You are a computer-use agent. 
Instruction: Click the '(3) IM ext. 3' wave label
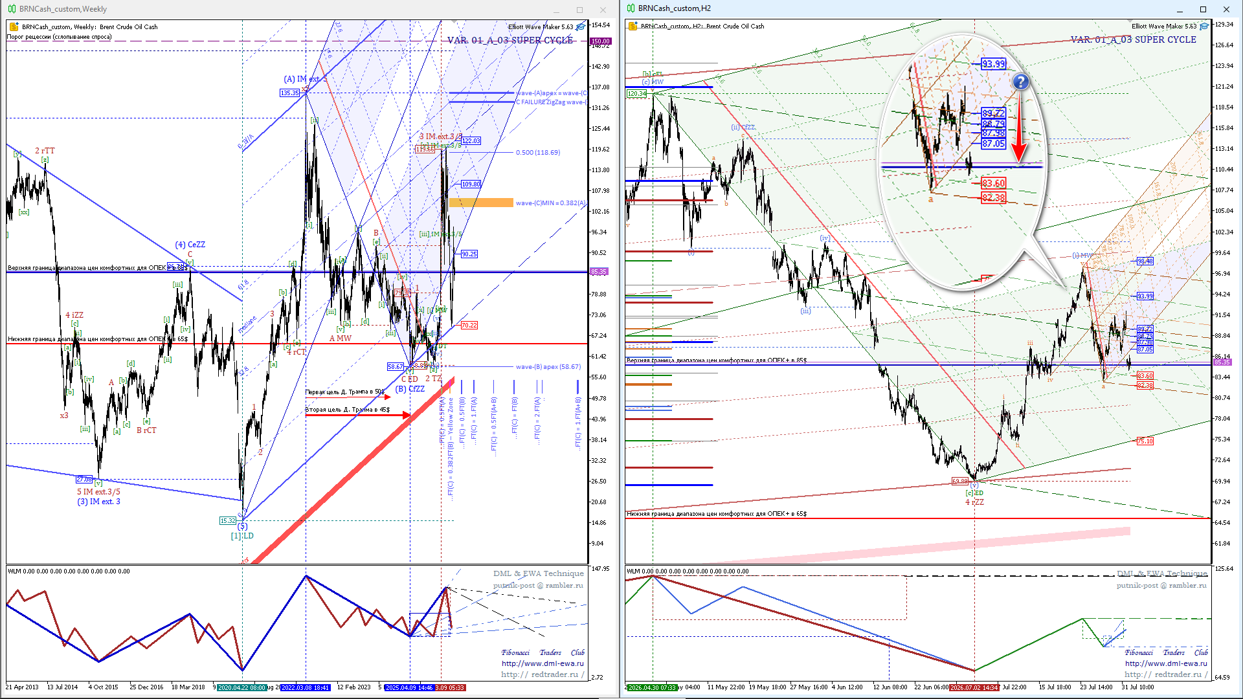98,502
